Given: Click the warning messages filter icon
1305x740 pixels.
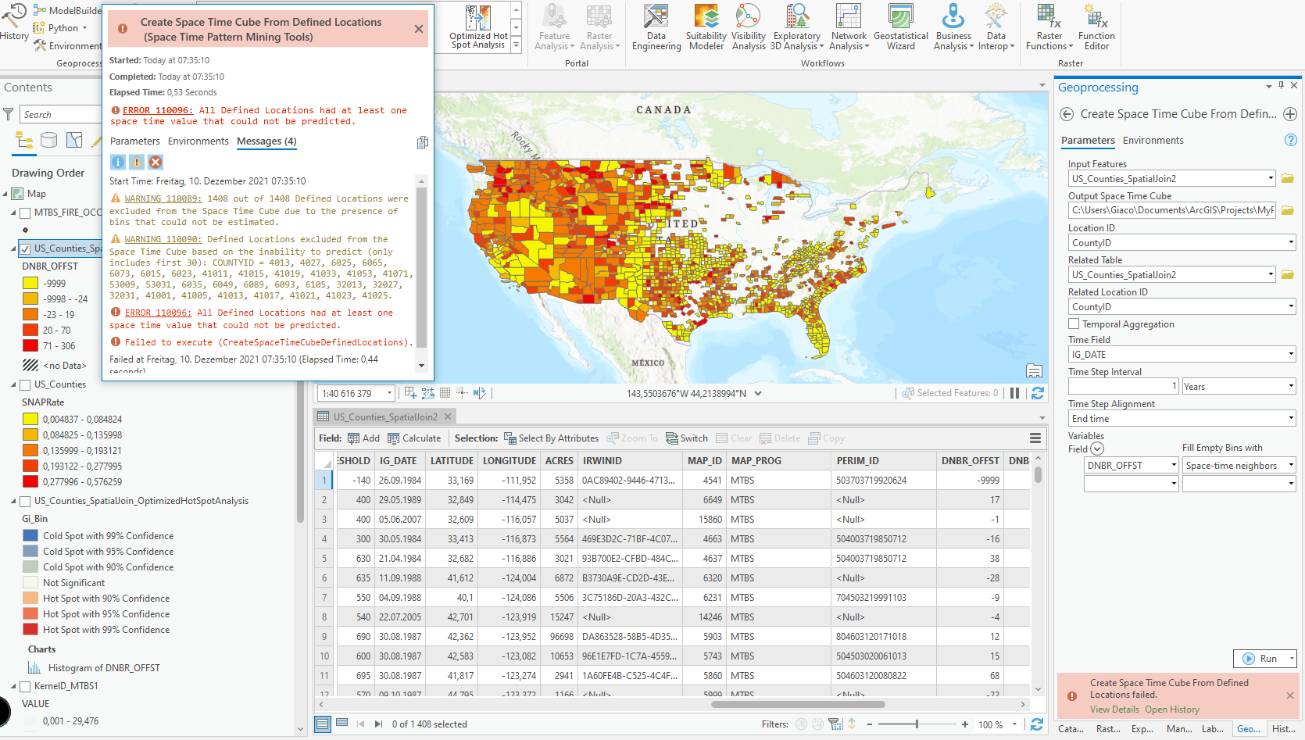Looking at the screenshot, I should [137, 162].
